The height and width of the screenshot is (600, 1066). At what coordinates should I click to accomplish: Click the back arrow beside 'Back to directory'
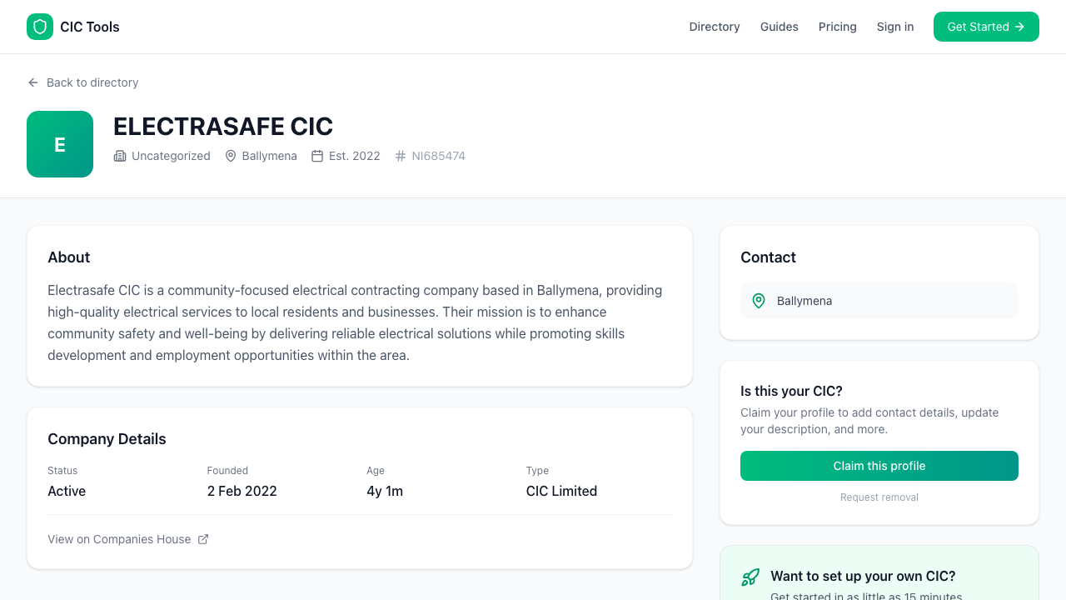[x=32, y=82]
